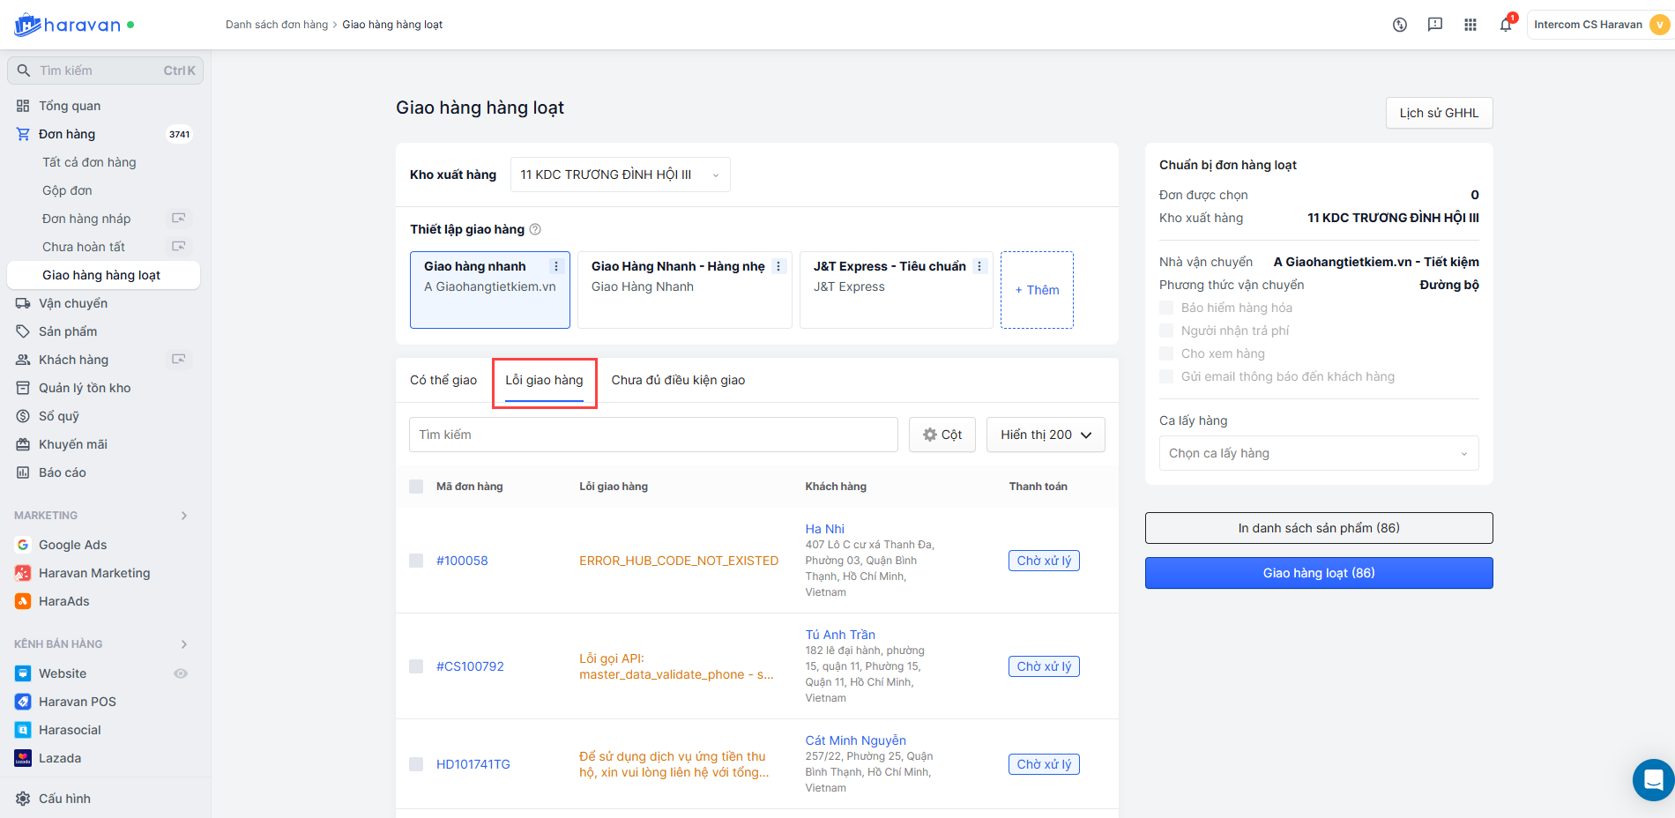Focus the orders Tìm kiếm field
The width and height of the screenshot is (1675, 818).
(653, 435)
